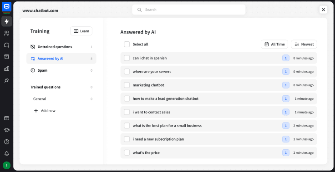Open the graduation cap academy icon
335x172 pixels.
[x=7, y=130]
